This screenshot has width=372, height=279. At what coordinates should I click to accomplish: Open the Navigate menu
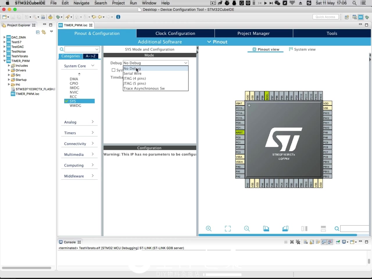(x=81, y=3)
